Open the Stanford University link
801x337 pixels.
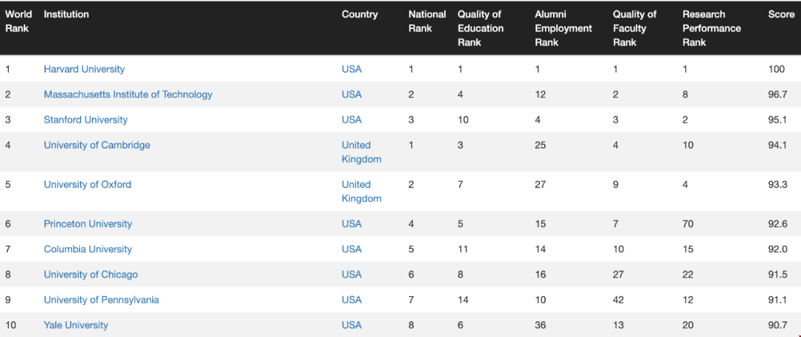click(85, 120)
